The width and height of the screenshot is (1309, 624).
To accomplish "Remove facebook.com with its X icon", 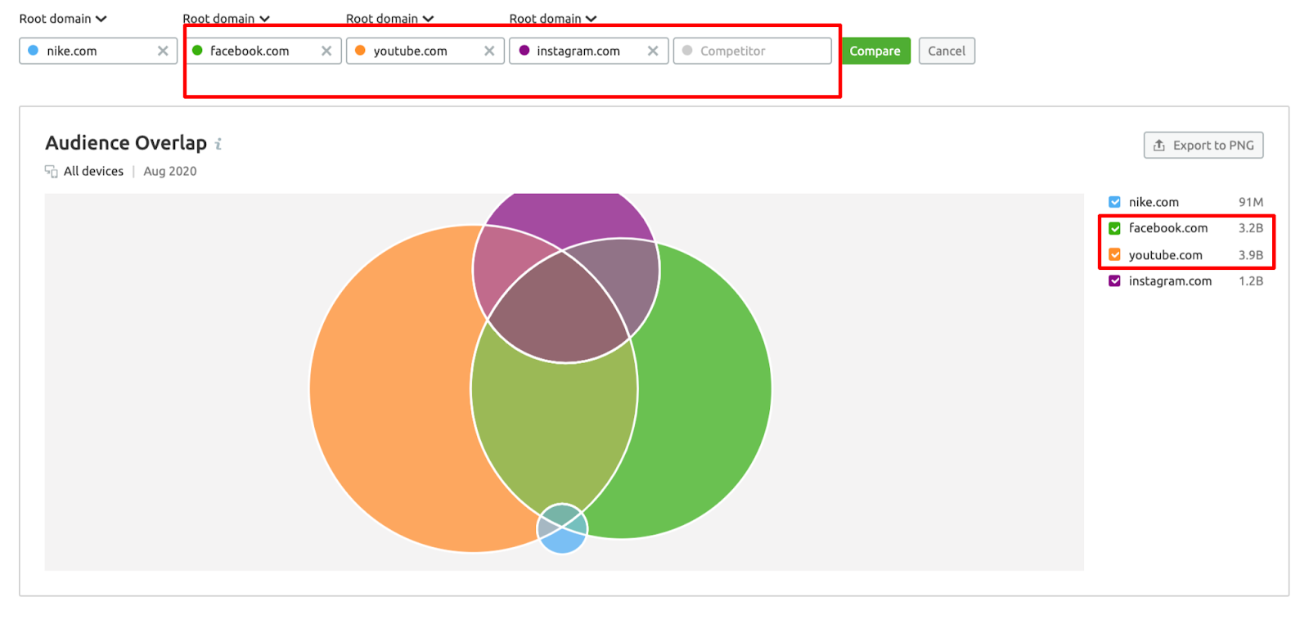I will [326, 51].
